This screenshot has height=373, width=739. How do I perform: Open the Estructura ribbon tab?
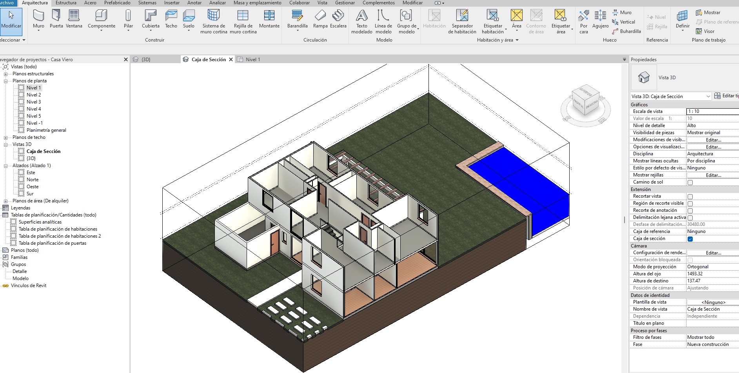click(66, 3)
